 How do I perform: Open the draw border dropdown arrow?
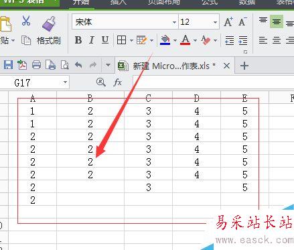tap(151, 41)
